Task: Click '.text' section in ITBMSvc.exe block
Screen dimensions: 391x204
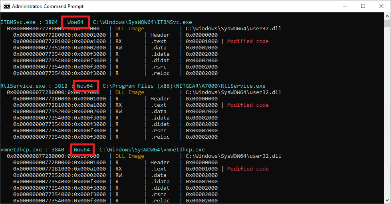Action: [158, 41]
